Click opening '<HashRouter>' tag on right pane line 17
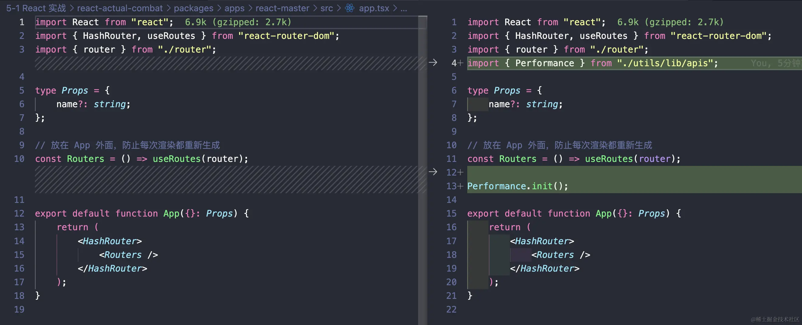The width and height of the screenshot is (802, 325). click(542, 241)
